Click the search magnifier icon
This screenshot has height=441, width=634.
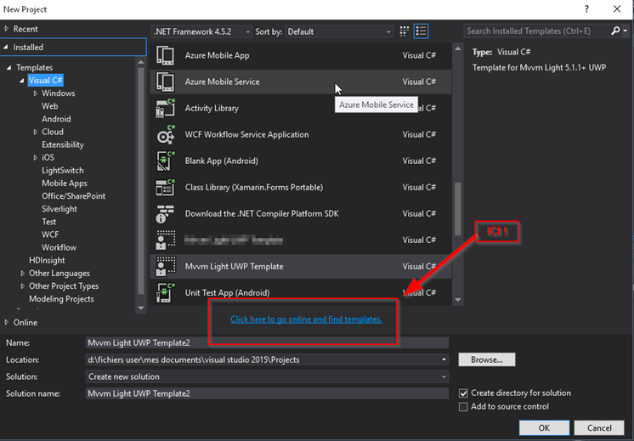(615, 31)
